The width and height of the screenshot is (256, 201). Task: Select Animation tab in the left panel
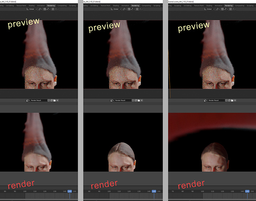point(41,6)
